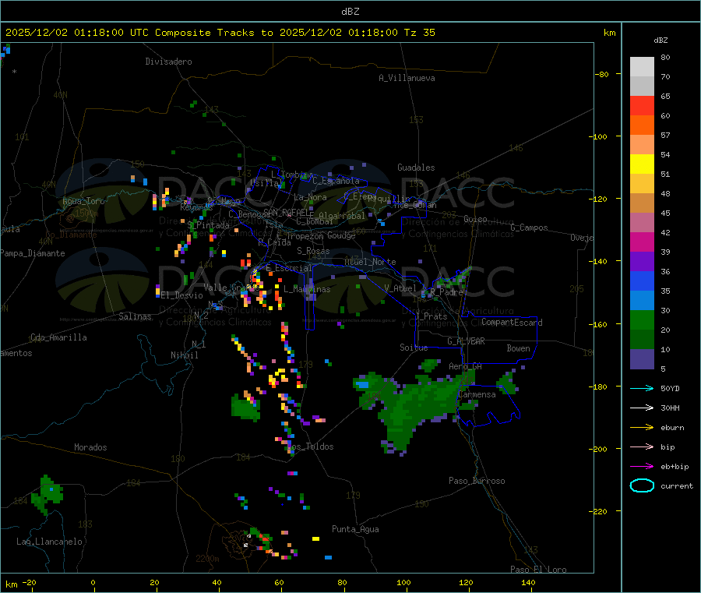Click the Bowen map label
Screen dimensions: 701x593
[518, 348]
